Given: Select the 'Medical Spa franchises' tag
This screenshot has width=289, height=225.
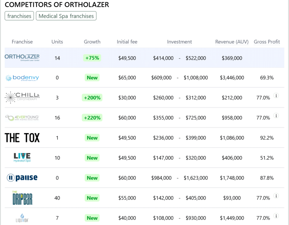Looking at the screenshot, I should 66,16.
